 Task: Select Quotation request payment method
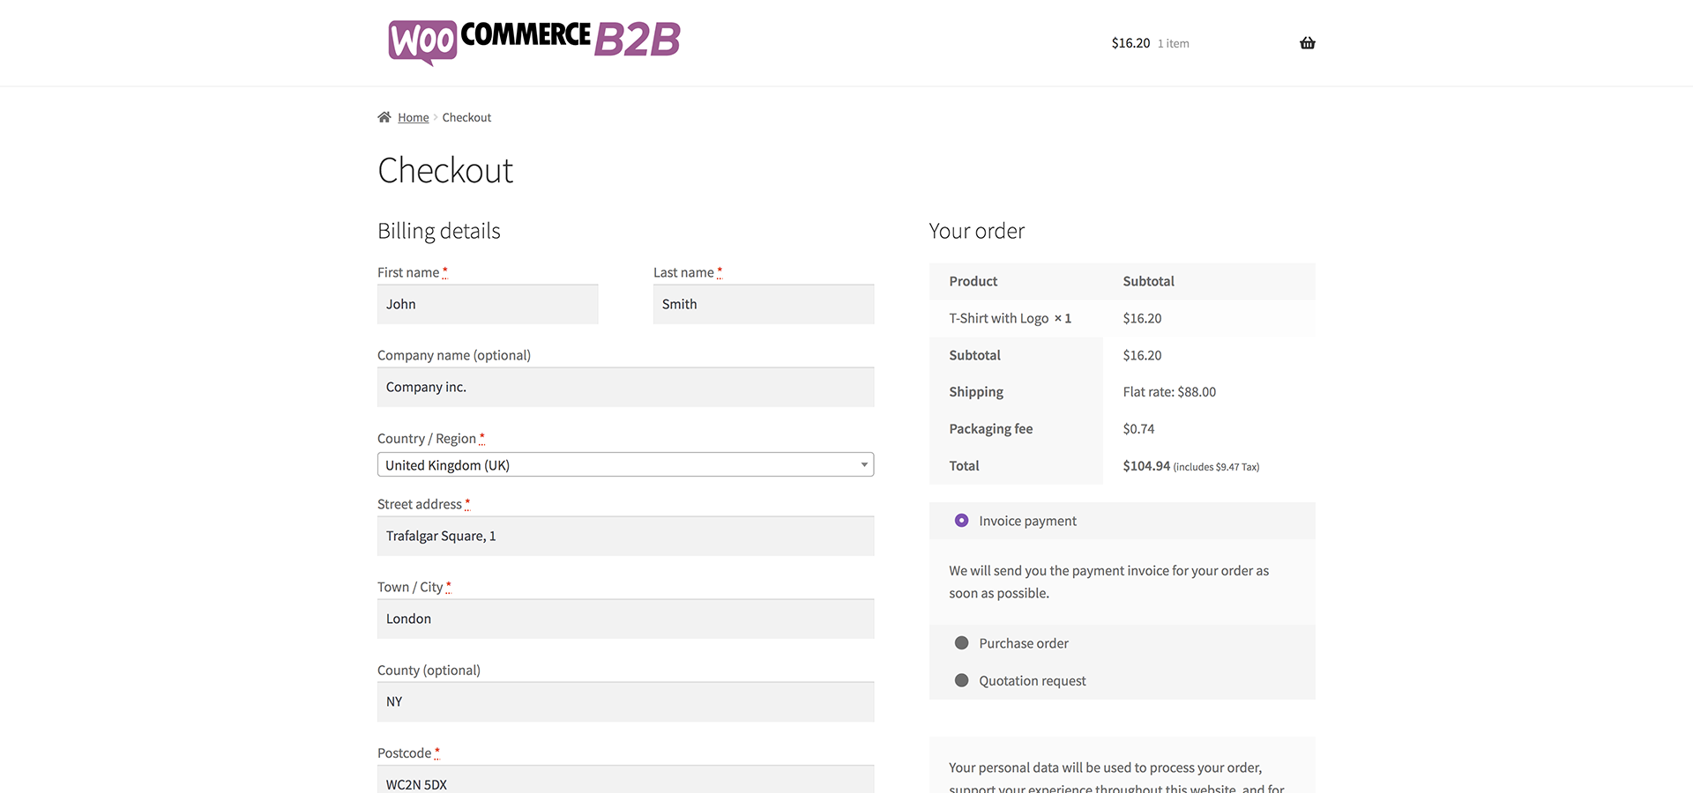[961, 680]
